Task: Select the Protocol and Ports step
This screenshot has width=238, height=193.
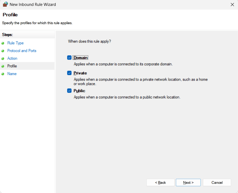Action: coord(22,51)
